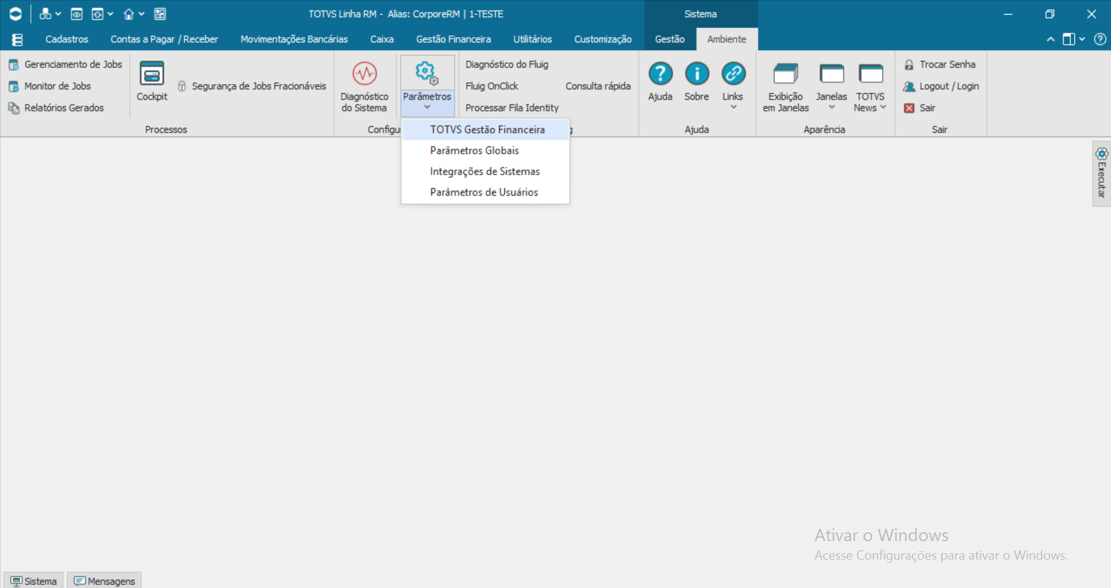Click the Trocar Senha padlock icon

click(x=909, y=65)
